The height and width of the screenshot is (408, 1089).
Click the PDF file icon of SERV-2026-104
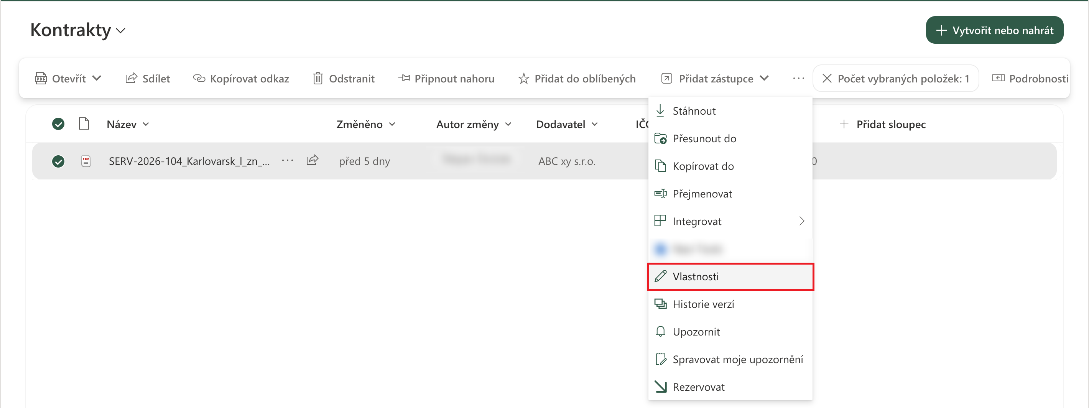[86, 161]
